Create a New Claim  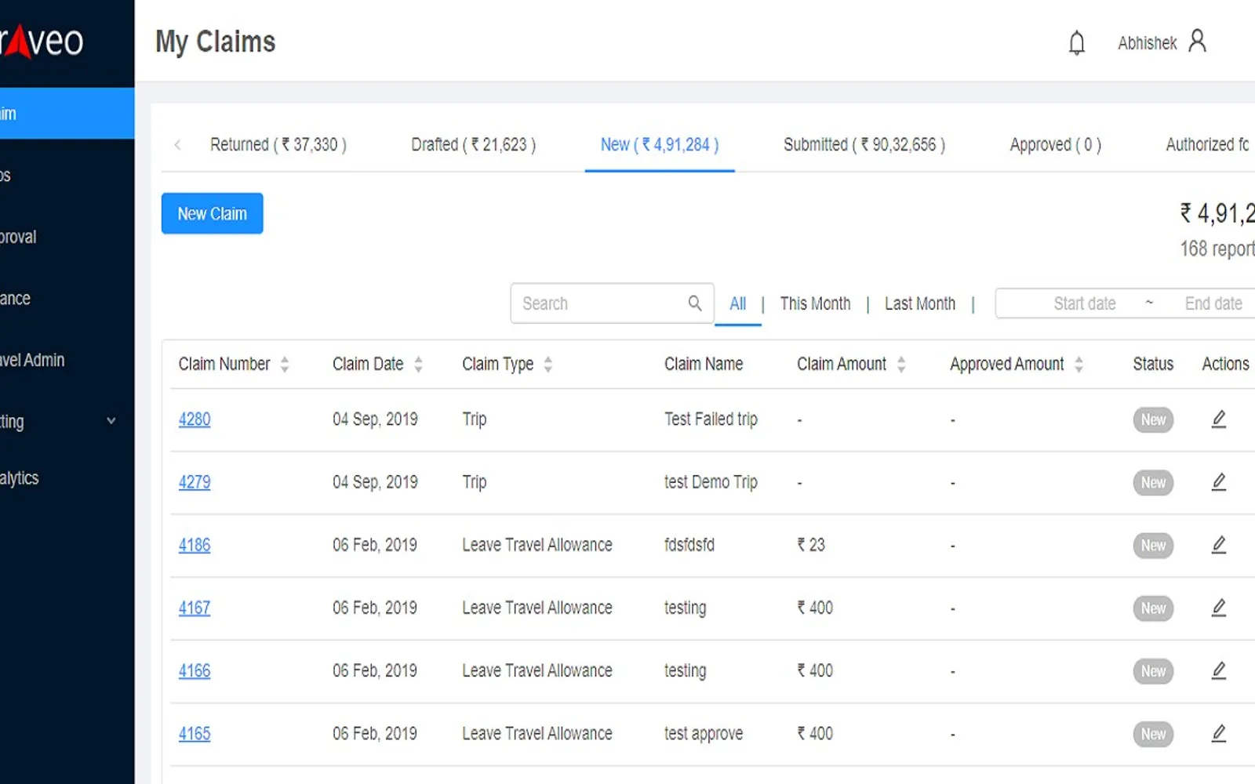212,213
